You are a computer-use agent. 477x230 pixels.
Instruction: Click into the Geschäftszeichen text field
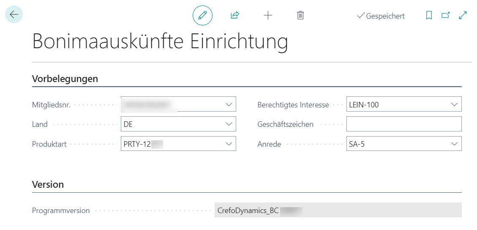click(403, 124)
